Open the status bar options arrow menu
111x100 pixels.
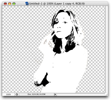(x=55, y=94)
